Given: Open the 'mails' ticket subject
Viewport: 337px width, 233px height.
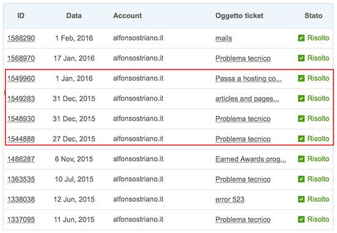Looking at the screenshot, I should click(x=224, y=38).
